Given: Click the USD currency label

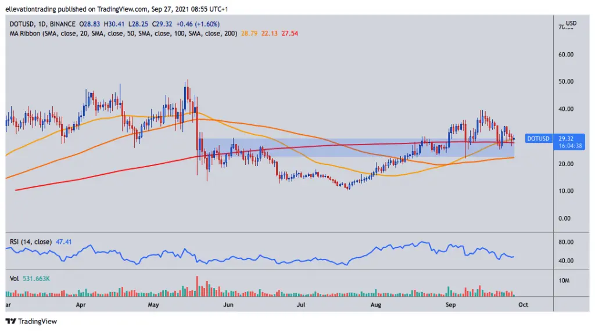Looking at the screenshot, I should click(x=571, y=23).
